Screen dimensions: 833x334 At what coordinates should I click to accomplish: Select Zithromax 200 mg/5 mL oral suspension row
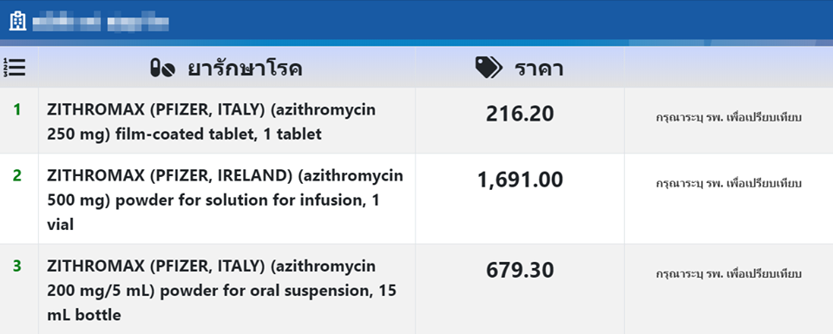416,290
